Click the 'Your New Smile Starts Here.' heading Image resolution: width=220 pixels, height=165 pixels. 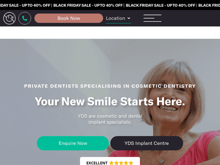110,101
